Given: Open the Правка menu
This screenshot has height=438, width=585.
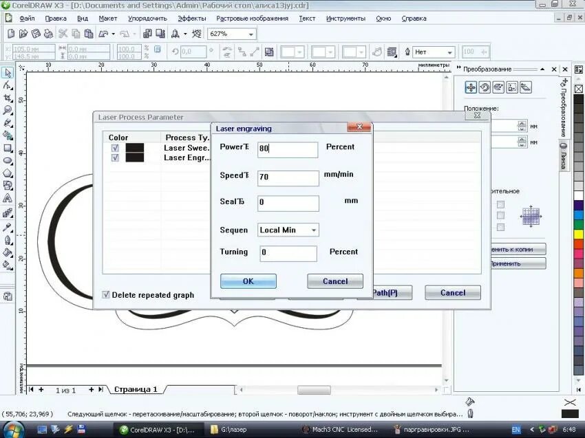Looking at the screenshot, I should coord(56,19).
